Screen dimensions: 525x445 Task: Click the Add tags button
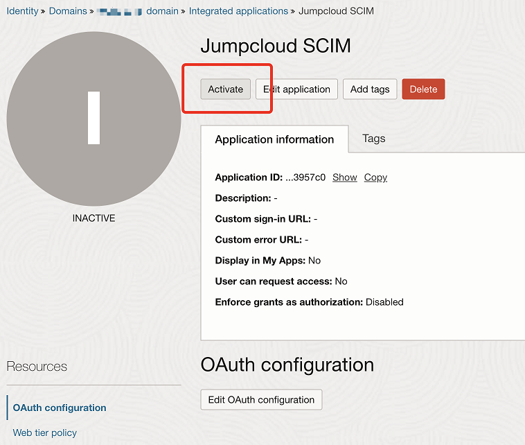[x=370, y=89]
